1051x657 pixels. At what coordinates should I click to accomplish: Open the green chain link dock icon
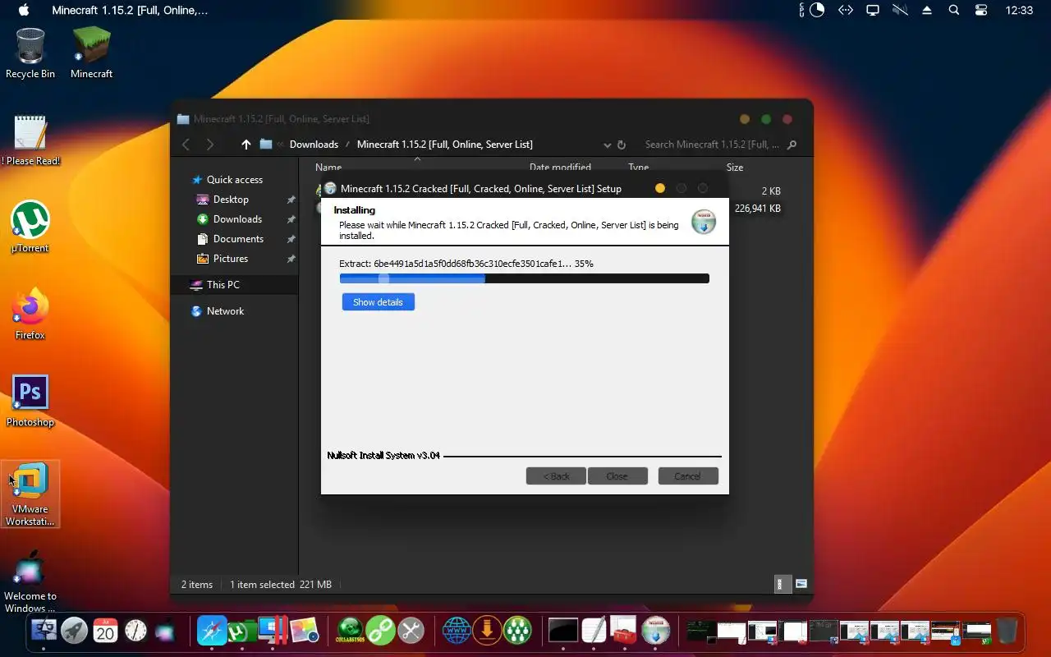(380, 631)
